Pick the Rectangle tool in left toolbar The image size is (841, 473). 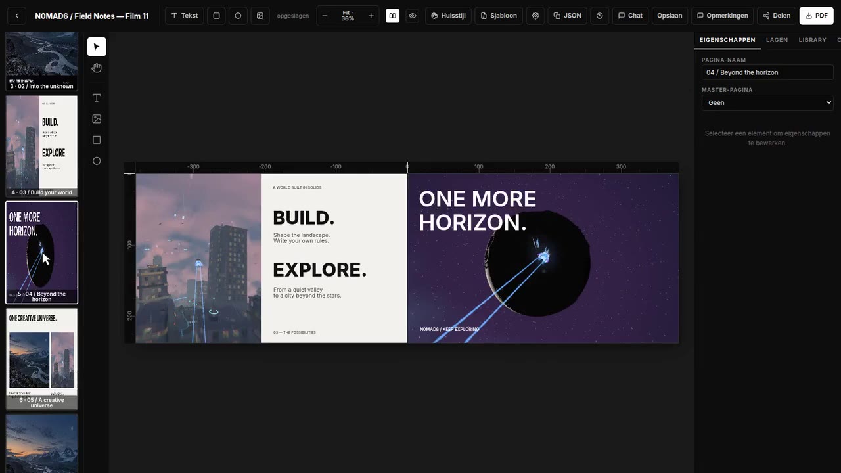pos(97,140)
